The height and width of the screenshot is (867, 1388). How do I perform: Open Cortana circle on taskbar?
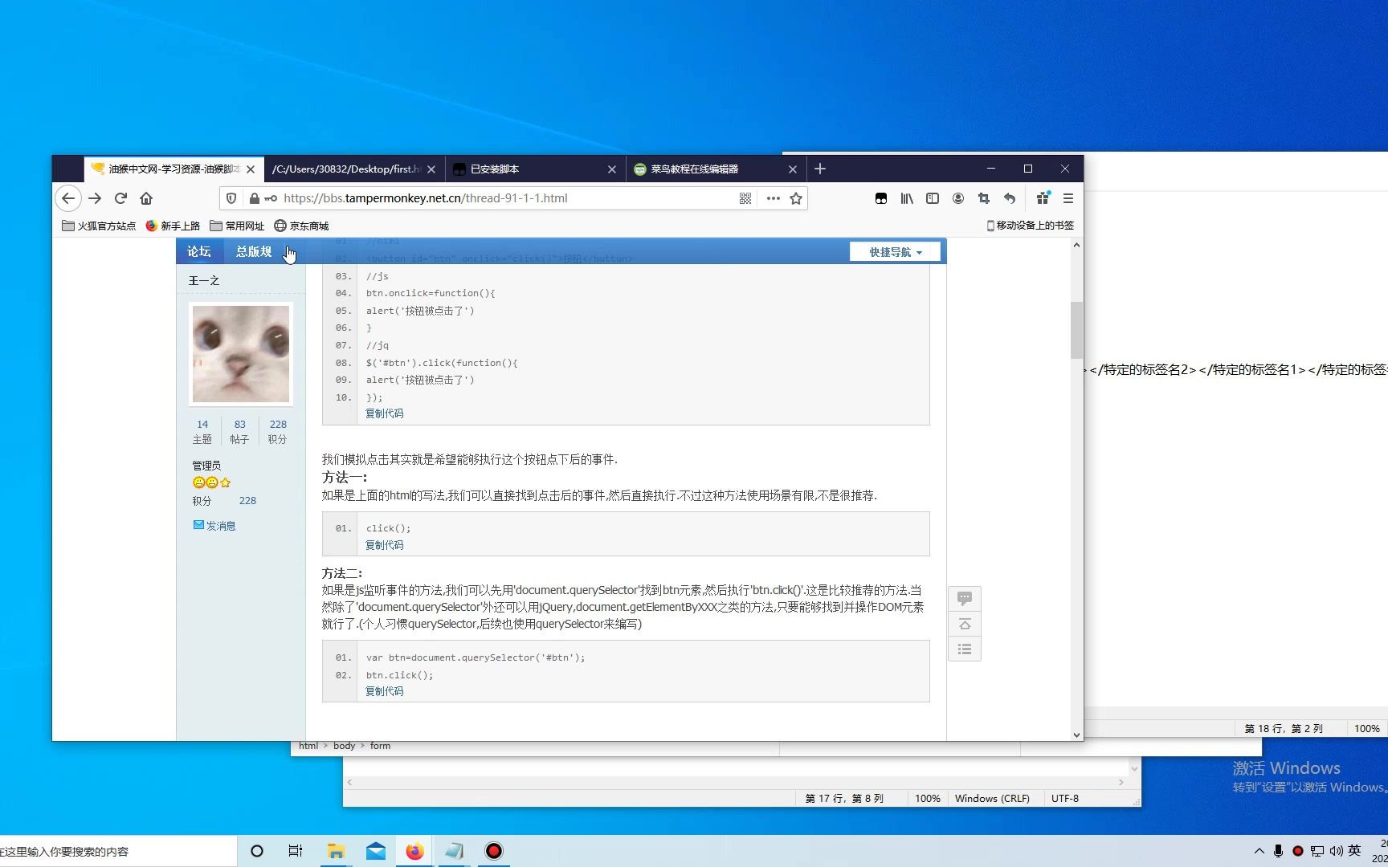pos(257,851)
